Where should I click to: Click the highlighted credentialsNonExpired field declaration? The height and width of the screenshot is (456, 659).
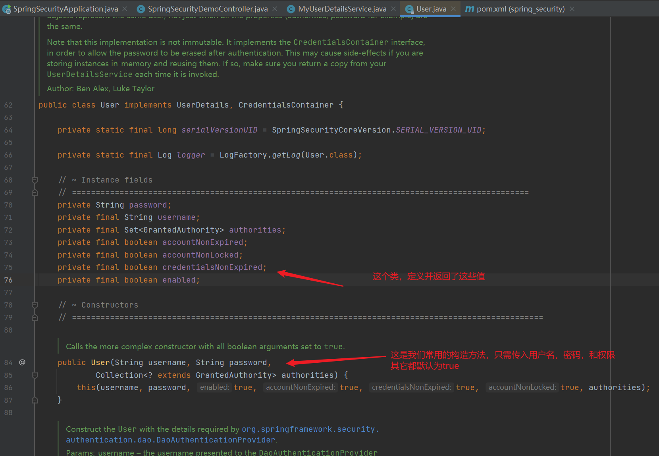pyautogui.click(x=214, y=267)
